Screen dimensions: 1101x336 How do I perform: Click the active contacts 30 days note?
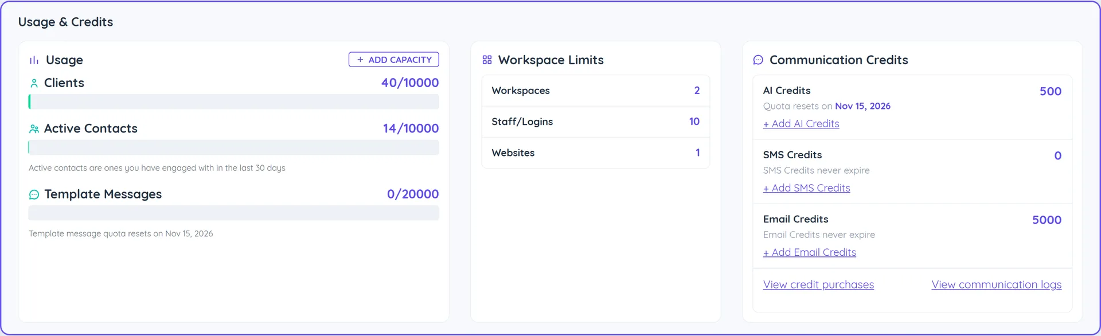[157, 168]
